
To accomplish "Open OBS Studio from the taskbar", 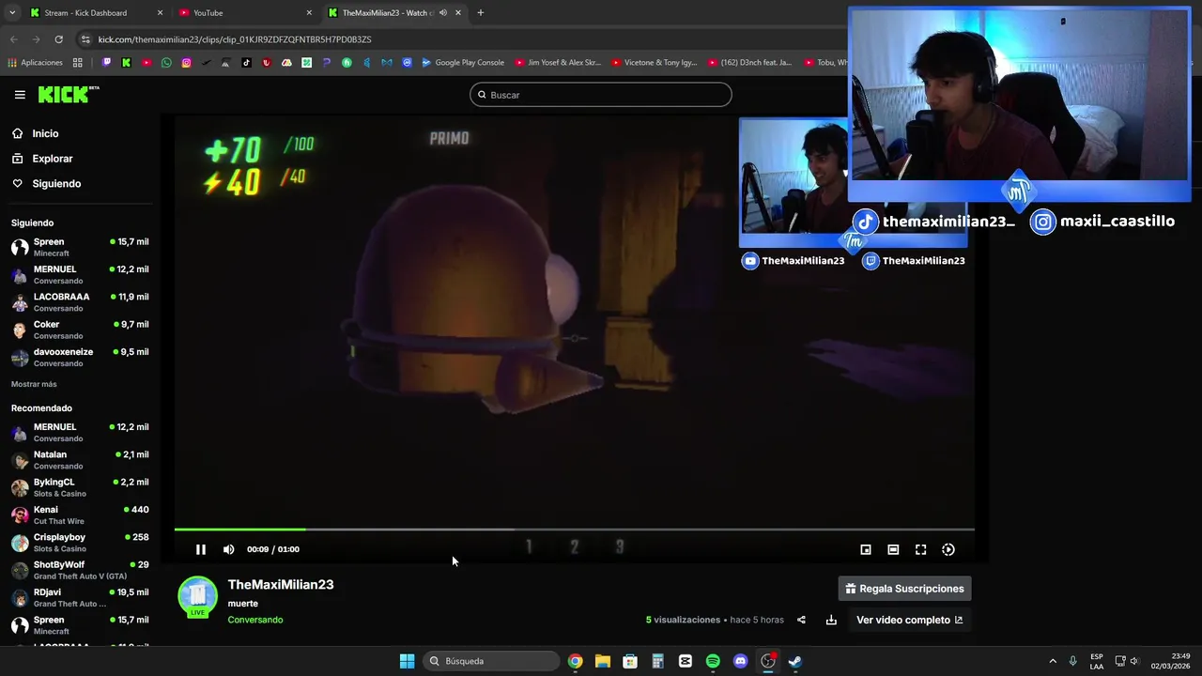I will point(768,661).
